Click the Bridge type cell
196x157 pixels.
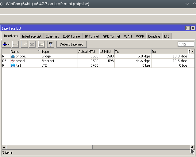[x=46, y=56]
